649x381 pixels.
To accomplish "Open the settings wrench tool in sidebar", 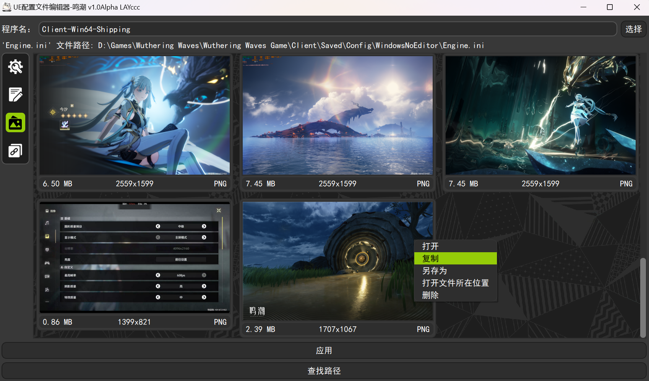I will (x=15, y=67).
